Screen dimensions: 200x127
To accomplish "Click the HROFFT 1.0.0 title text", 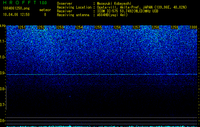I will (x=25, y=3).
